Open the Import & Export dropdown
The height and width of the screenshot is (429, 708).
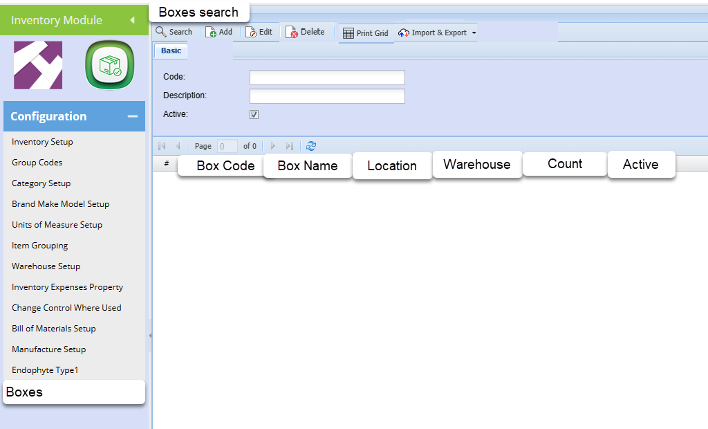[x=438, y=33]
